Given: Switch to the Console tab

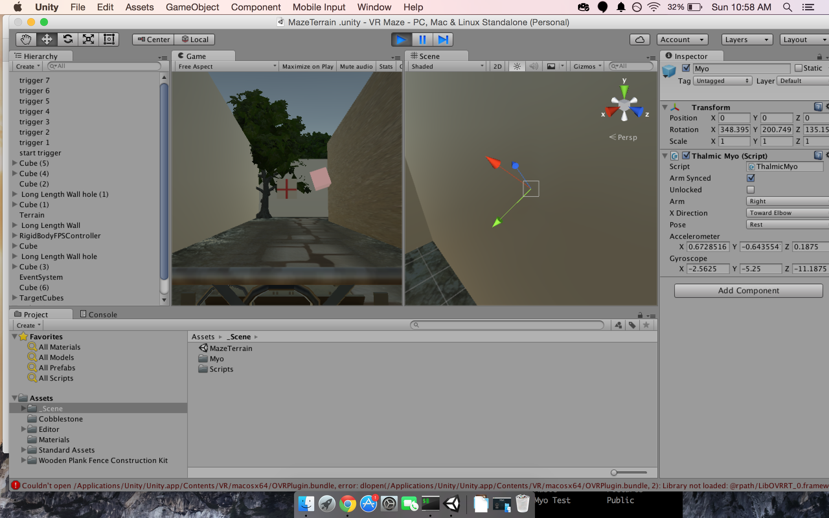Looking at the screenshot, I should click(x=99, y=314).
